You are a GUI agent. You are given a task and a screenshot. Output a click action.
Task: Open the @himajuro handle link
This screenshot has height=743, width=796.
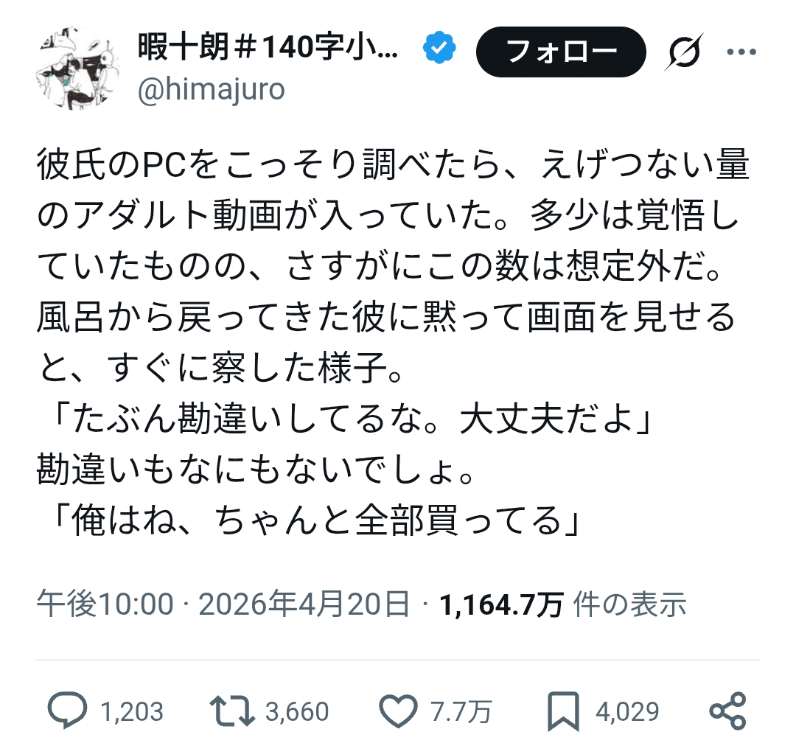click(x=211, y=91)
